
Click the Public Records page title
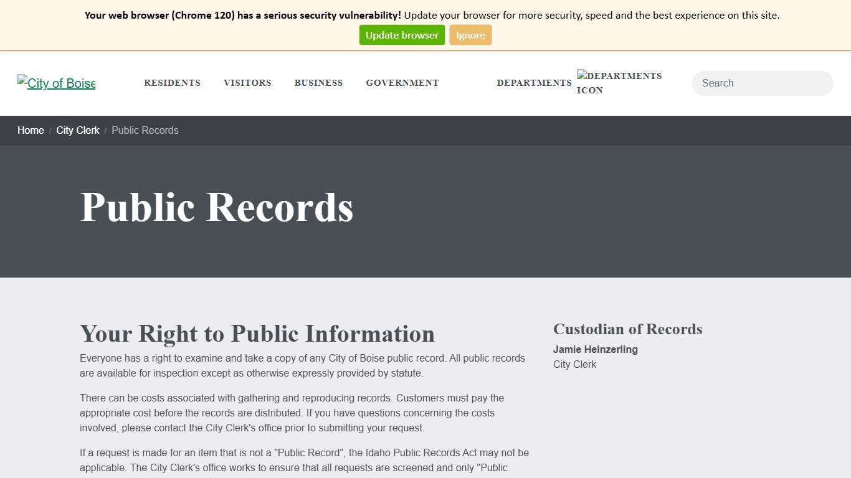(216, 207)
